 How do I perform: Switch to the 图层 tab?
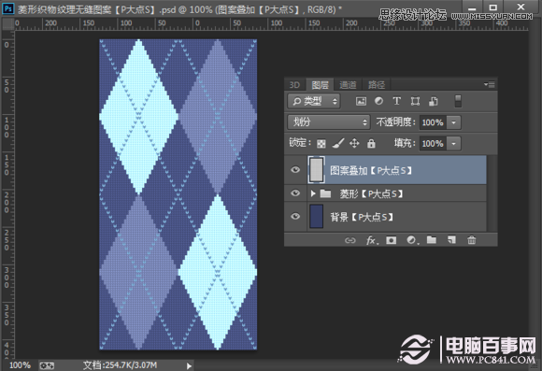tap(320, 85)
